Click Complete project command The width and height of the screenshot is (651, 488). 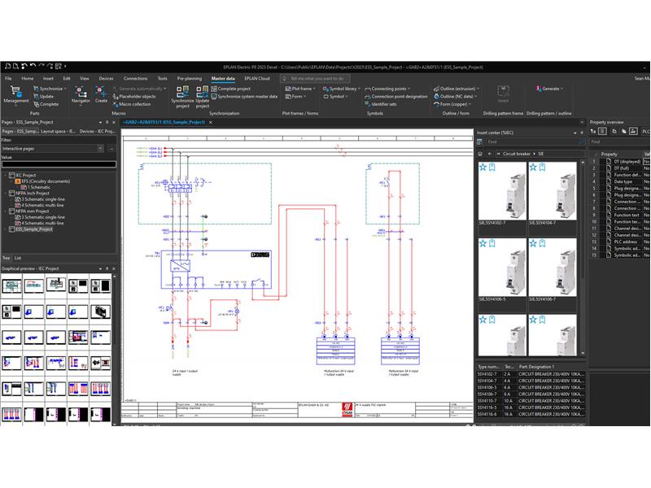point(230,89)
